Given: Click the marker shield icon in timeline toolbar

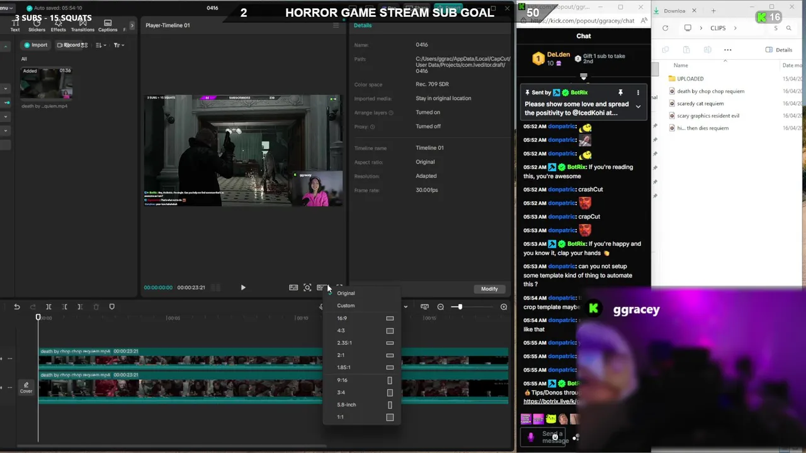Looking at the screenshot, I should coord(112,306).
